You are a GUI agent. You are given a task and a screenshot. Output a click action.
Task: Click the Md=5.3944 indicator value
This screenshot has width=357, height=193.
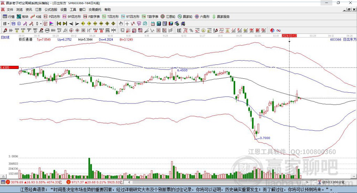click(85, 39)
